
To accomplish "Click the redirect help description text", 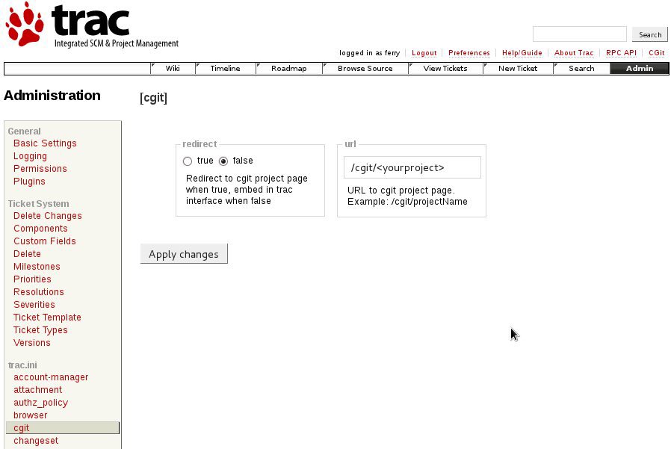I will [x=247, y=190].
